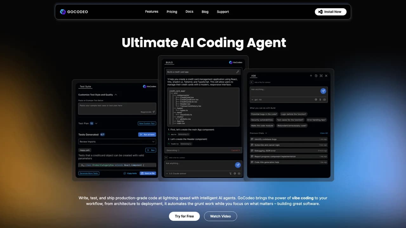Click the 'Run all tests' button
Viewport: 406px width, 228px height.
(x=147, y=135)
